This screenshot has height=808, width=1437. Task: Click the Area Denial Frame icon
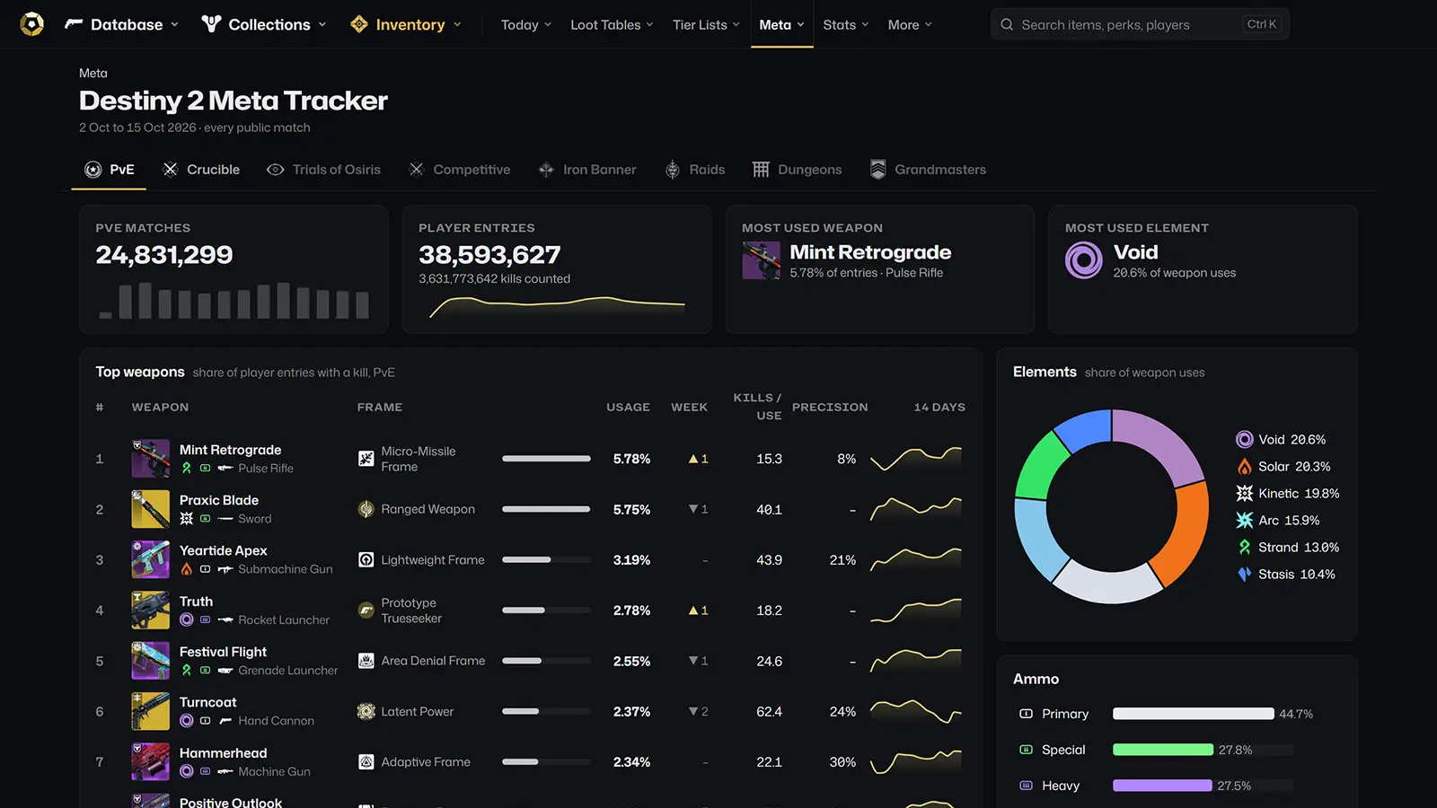pos(366,661)
